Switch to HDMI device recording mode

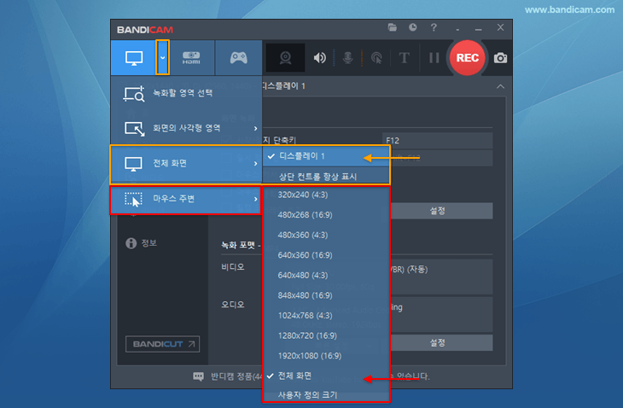pyautogui.click(x=191, y=57)
